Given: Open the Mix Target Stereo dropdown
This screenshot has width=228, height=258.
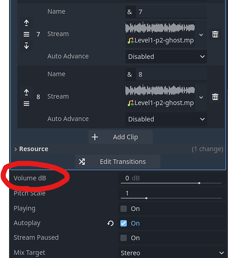Looking at the screenshot, I should [172, 253].
